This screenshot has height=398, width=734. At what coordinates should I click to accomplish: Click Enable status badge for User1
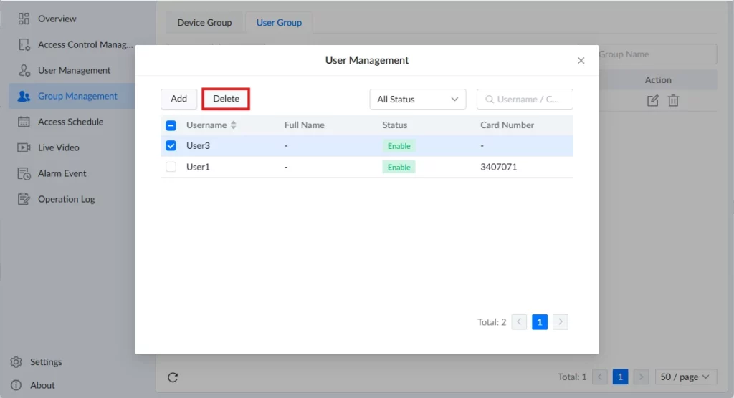pos(399,167)
